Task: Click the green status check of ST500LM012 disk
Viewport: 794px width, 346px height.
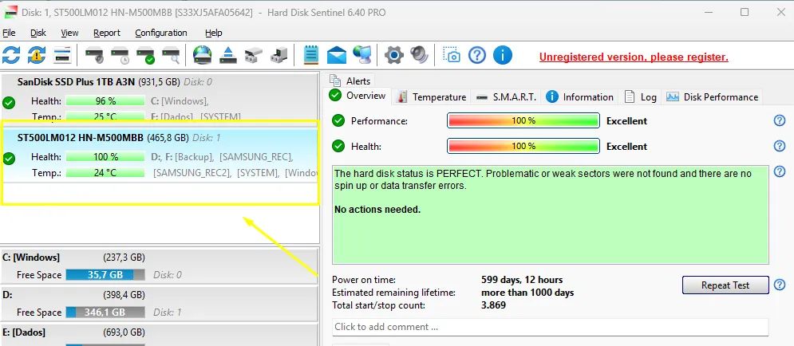Action: 9,159
